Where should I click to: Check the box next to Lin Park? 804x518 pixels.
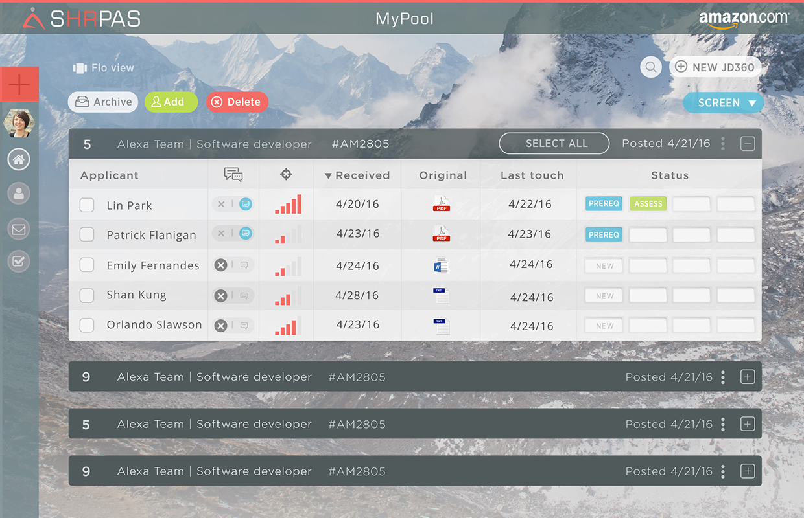[x=87, y=205]
